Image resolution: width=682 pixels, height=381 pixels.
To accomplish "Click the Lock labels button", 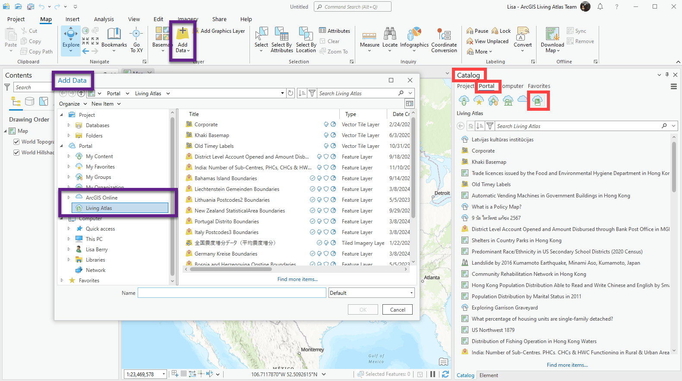I will pyautogui.click(x=501, y=31).
